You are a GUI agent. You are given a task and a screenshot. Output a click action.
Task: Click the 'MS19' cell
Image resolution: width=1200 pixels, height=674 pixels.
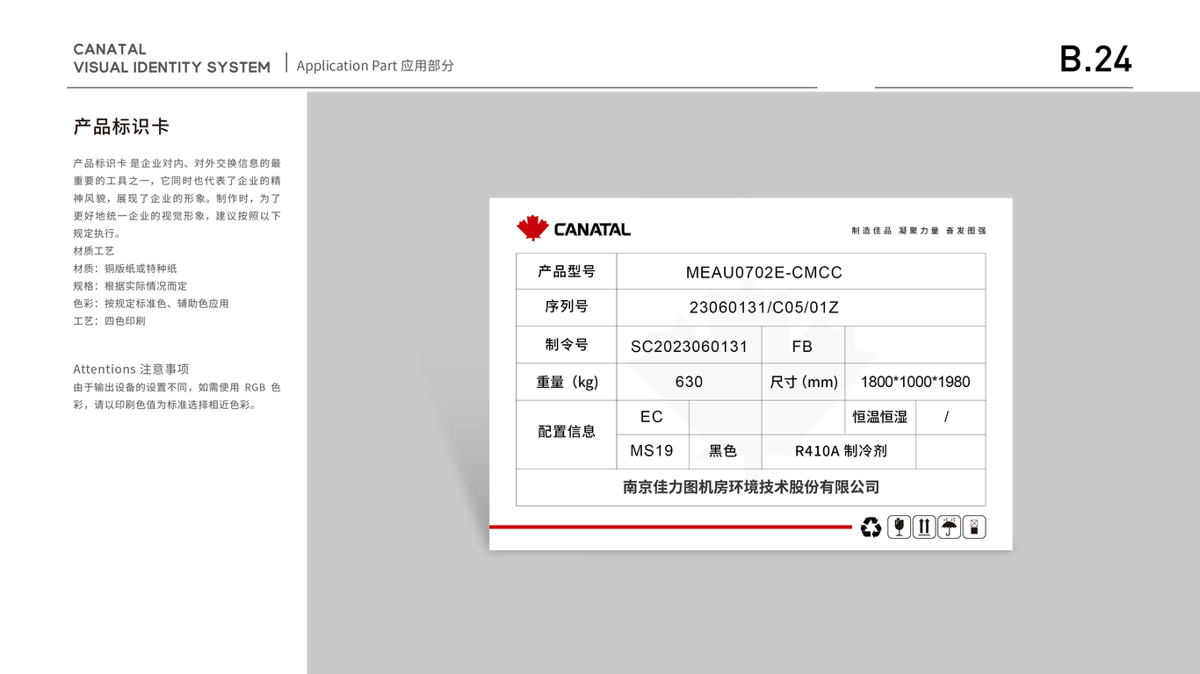653,451
